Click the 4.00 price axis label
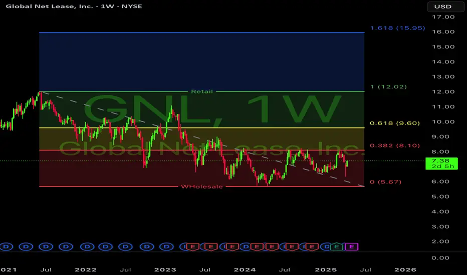The height and width of the screenshot is (275, 467). [x=440, y=211]
